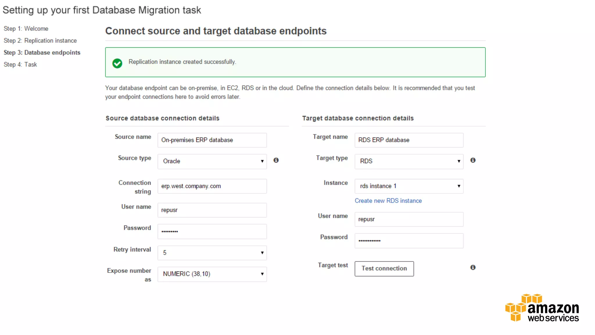The image size is (595, 335).
Task: Click the green success checkmark icon
Action: point(117,63)
